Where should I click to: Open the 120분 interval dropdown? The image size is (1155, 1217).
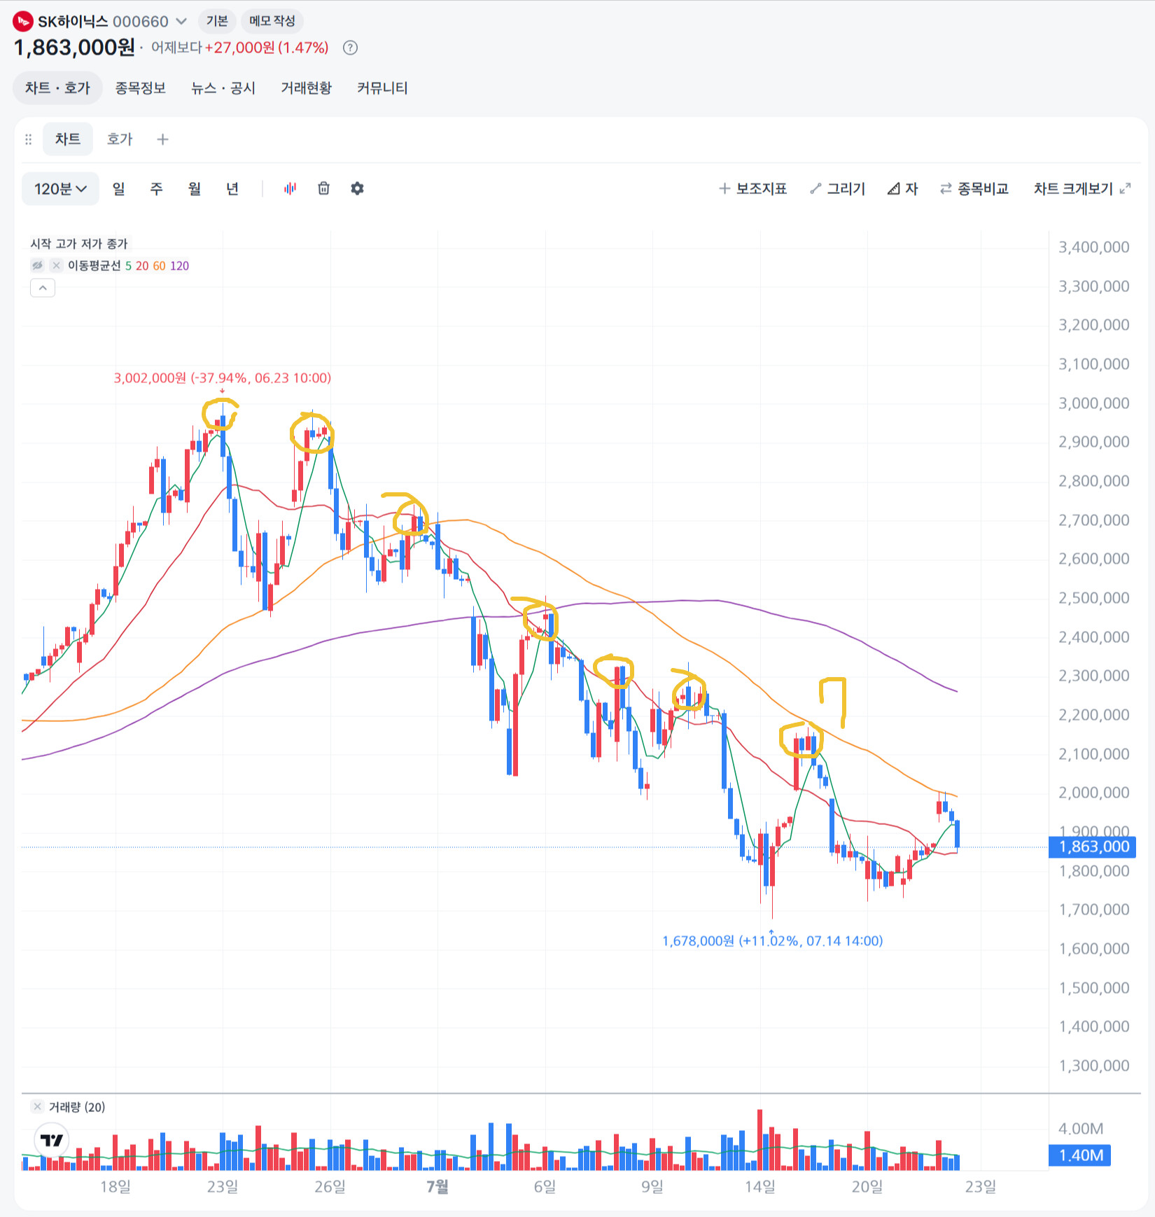pyautogui.click(x=61, y=189)
